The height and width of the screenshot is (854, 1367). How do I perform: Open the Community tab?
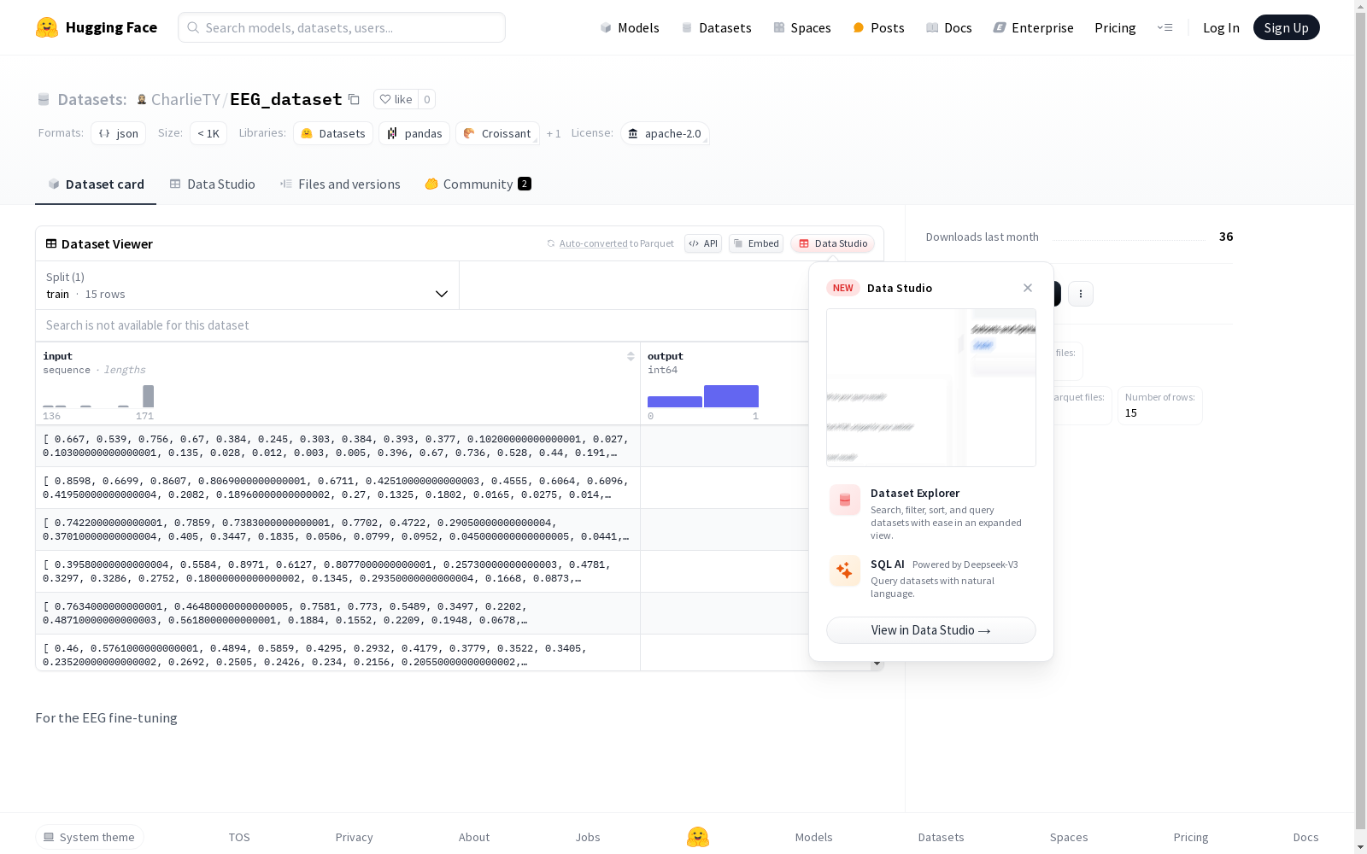click(x=478, y=184)
